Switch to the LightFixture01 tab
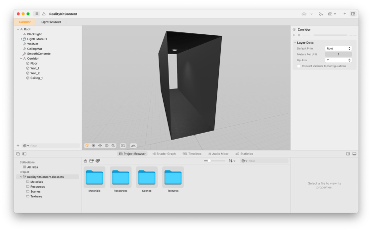 coord(51,22)
